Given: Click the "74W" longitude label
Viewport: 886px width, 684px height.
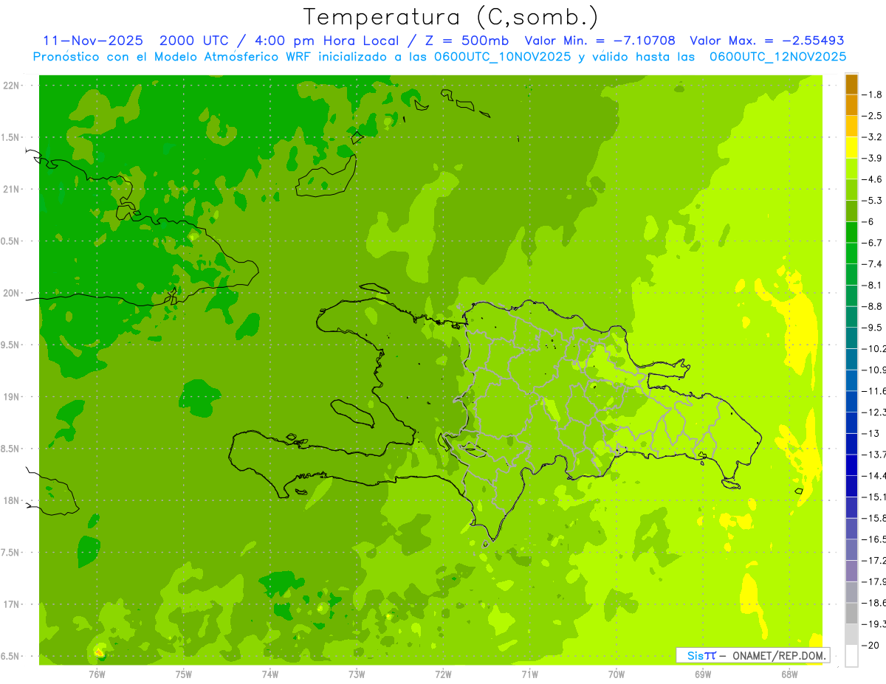Looking at the screenshot, I should [270, 673].
